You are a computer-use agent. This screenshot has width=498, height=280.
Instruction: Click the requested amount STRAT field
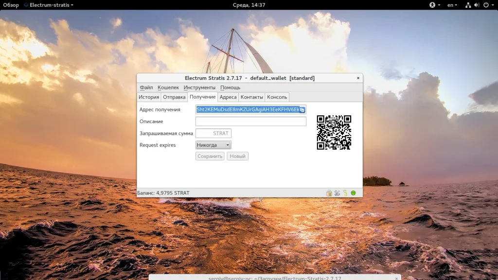213,133
